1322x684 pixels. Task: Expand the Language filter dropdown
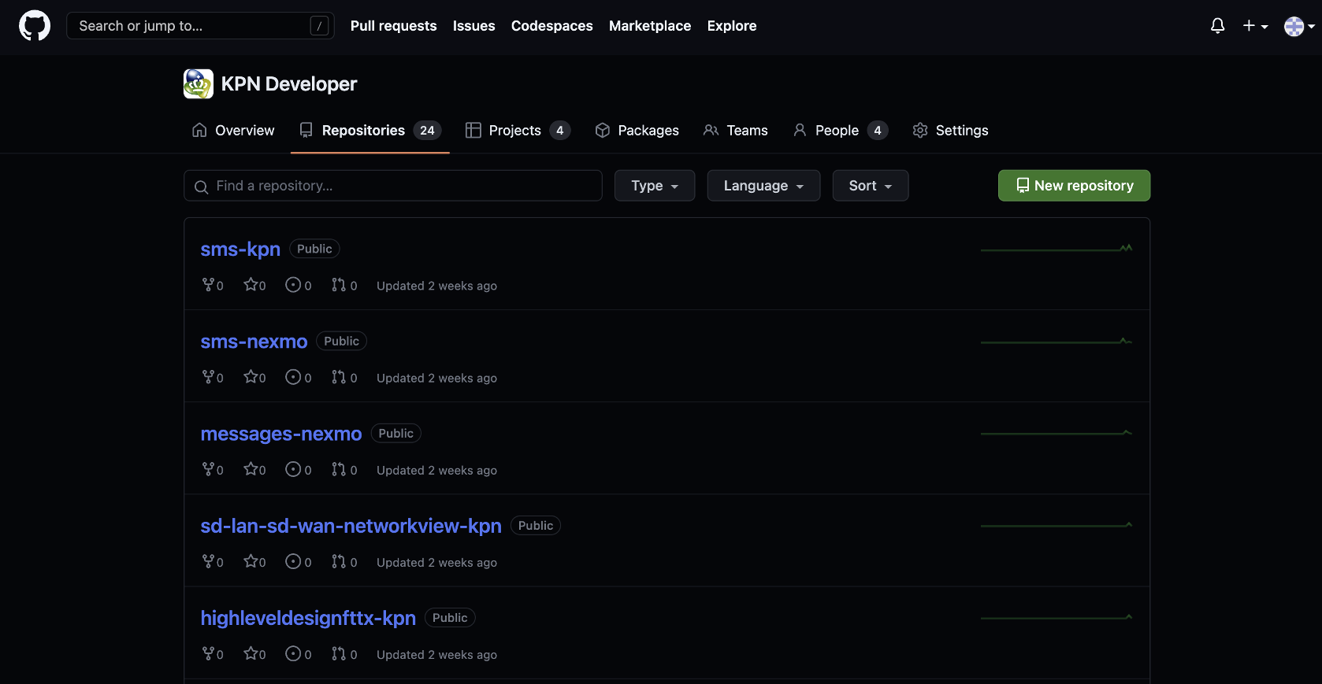coord(763,186)
